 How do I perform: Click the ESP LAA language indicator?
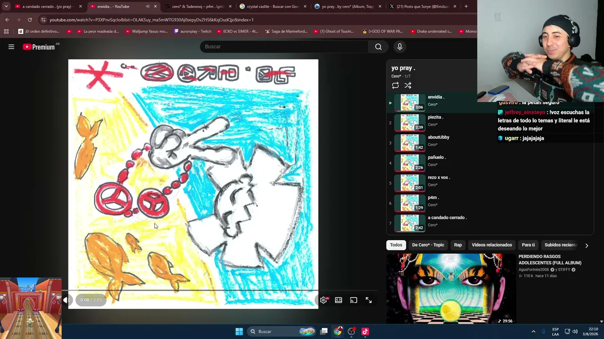[555, 331]
